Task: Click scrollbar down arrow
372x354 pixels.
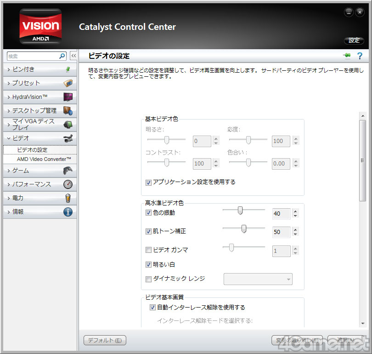Action: click(362, 324)
